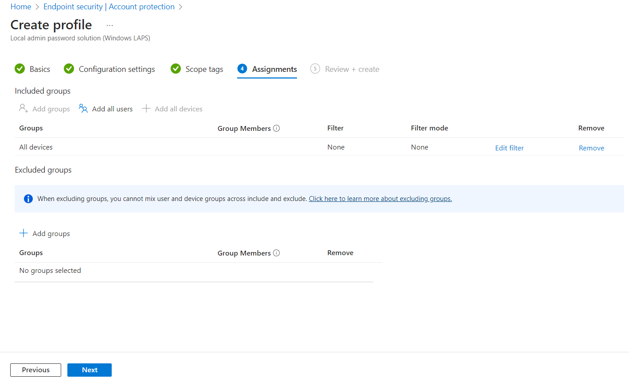Screen dimensions: 629x386
Task: Select the All devices row
Action: coord(36,147)
